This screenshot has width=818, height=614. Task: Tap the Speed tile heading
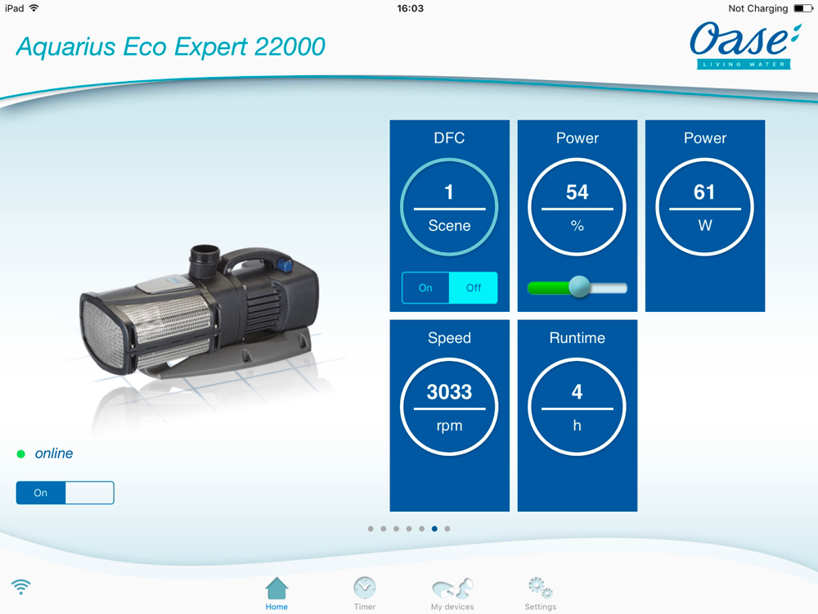click(449, 338)
